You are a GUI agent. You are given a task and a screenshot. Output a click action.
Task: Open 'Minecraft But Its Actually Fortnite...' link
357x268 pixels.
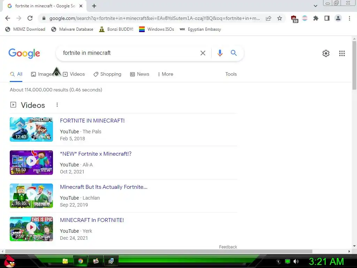104,187
